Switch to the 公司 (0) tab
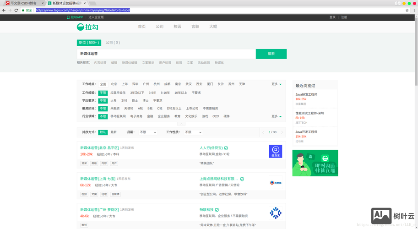The height and width of the screenshot is (229, 418). pos(113,43)
